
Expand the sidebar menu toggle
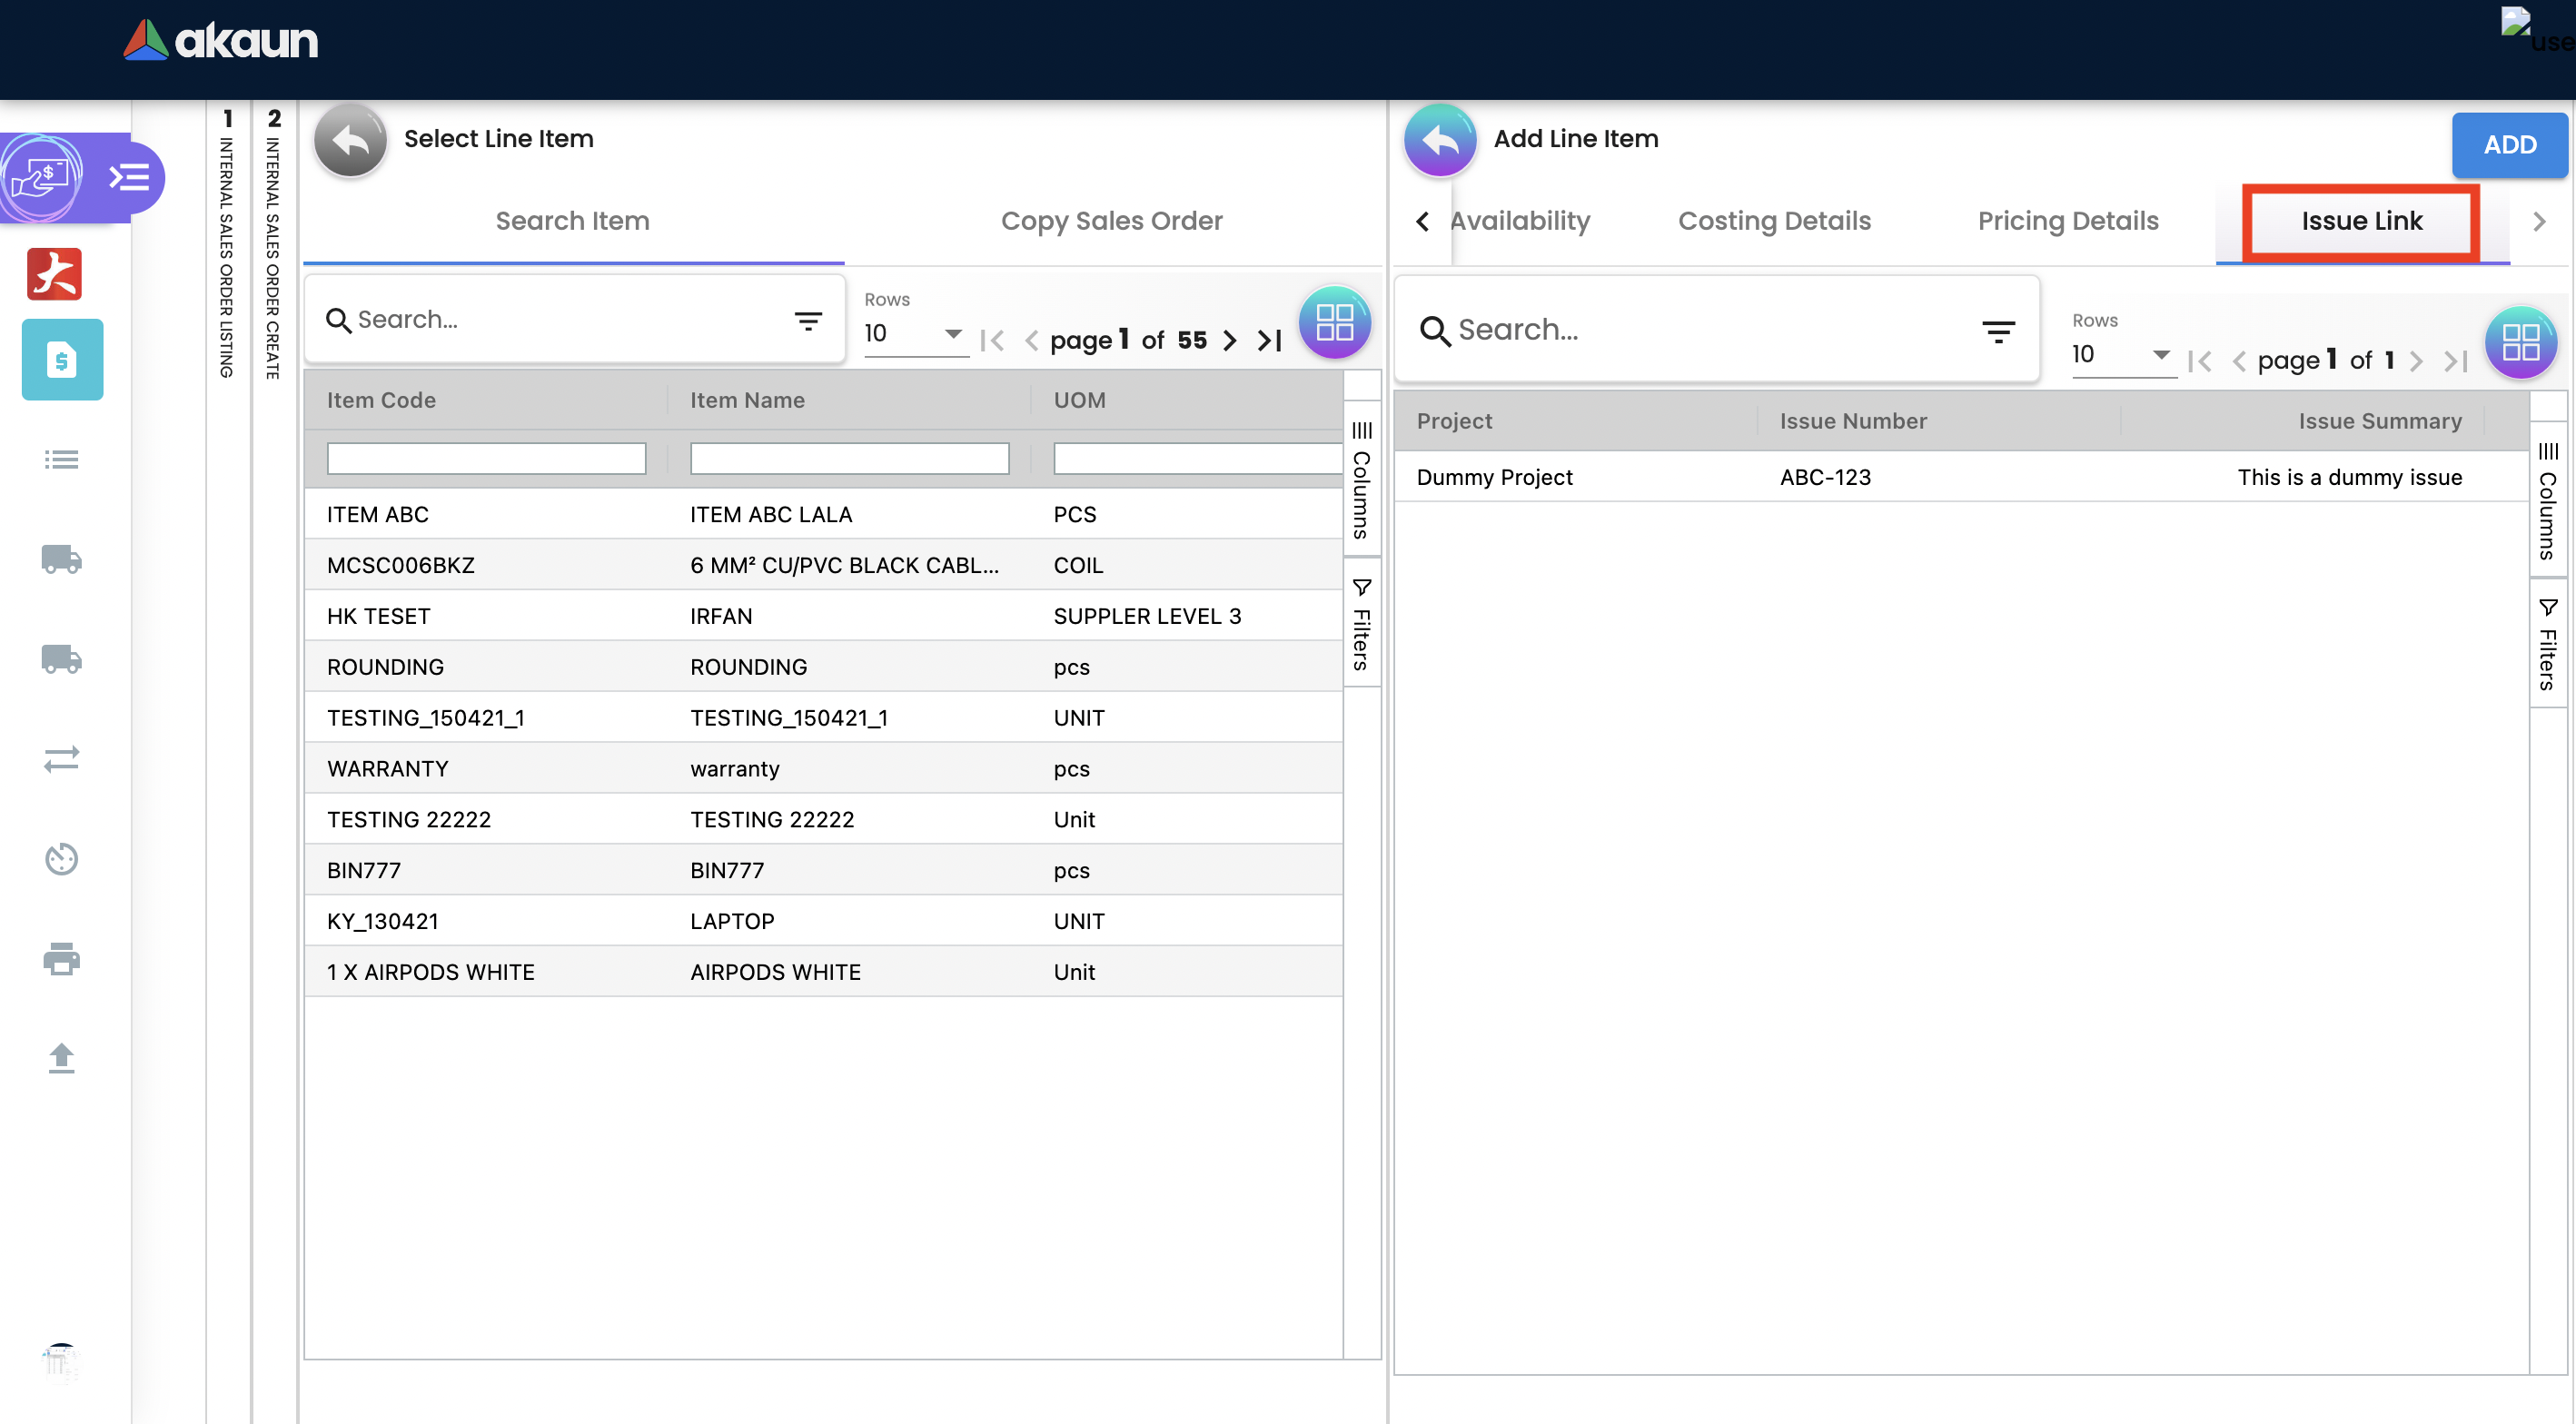(x=129, y=178)
